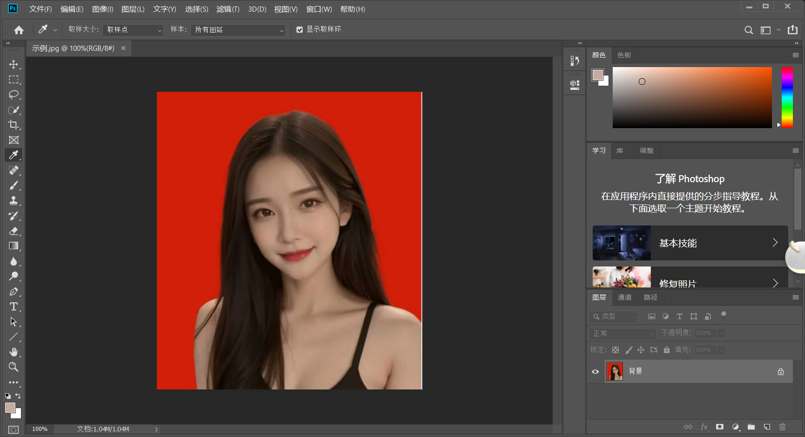Click Create new group folder icon
This screenshot has height=437, width=805.
tap(751, 427)
